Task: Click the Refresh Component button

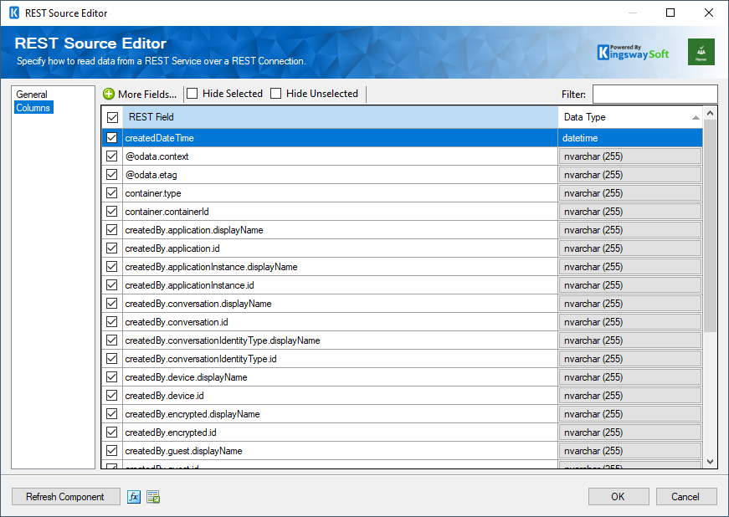Action: click(65, 497)
